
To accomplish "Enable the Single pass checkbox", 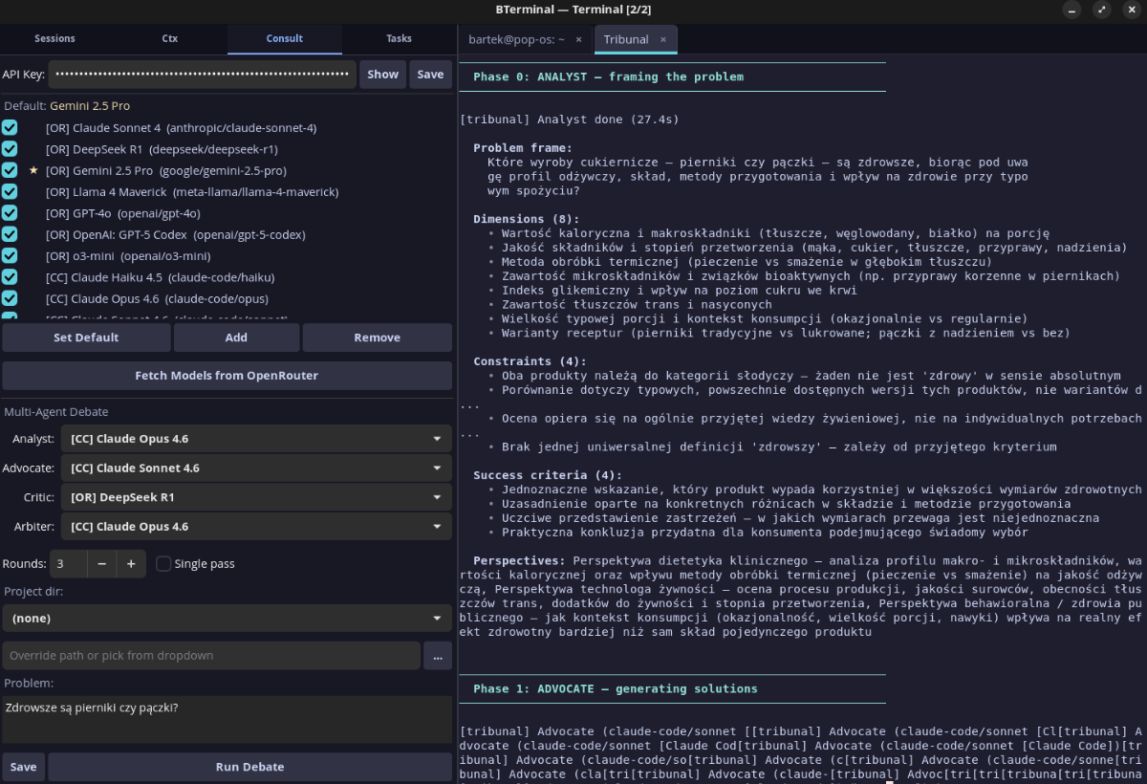I will coord(163,564).
